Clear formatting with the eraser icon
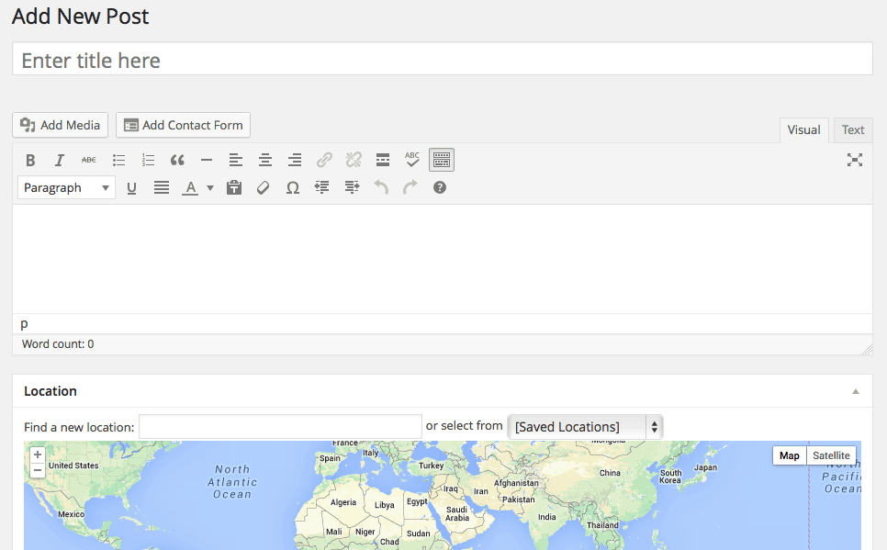This screenshot has width=887, height=550. [263, 188]
